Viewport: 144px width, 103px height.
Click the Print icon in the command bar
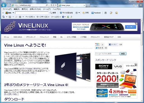click(20, 17)
